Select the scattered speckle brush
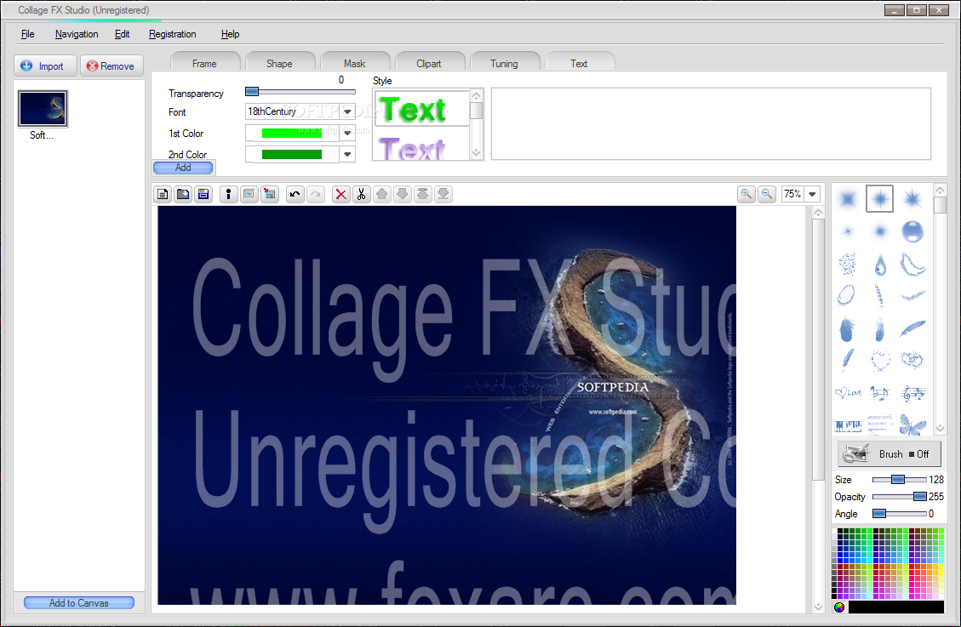Viewport: 961px width, 627px height. point(848,265)
